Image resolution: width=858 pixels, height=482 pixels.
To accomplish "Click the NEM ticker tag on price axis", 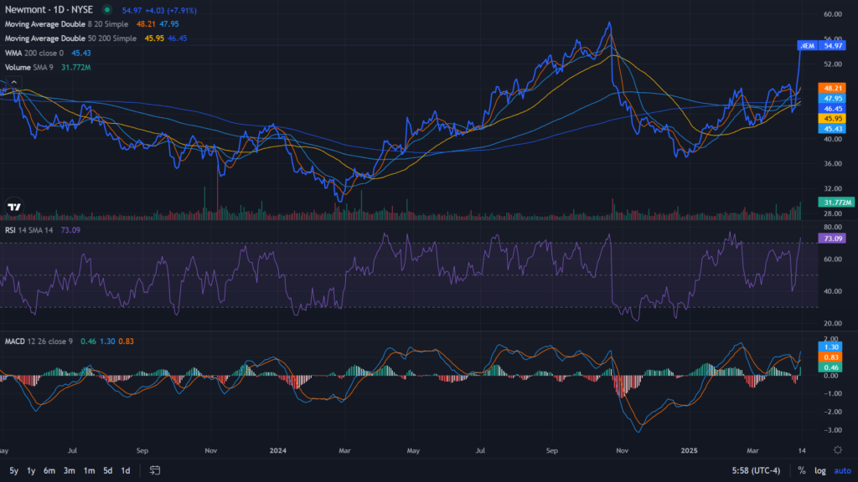I will [807, 45].
